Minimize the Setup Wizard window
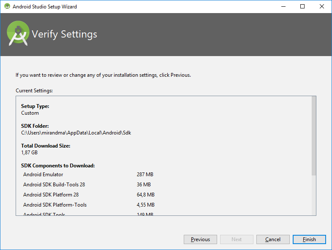 (283, 7)
